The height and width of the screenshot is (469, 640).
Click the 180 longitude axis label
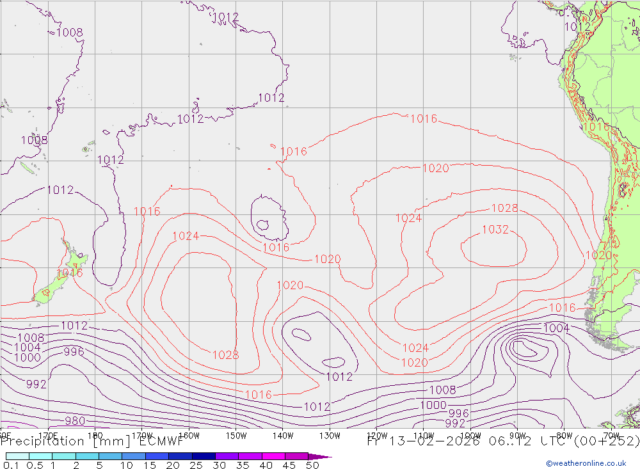click(95, 436)
